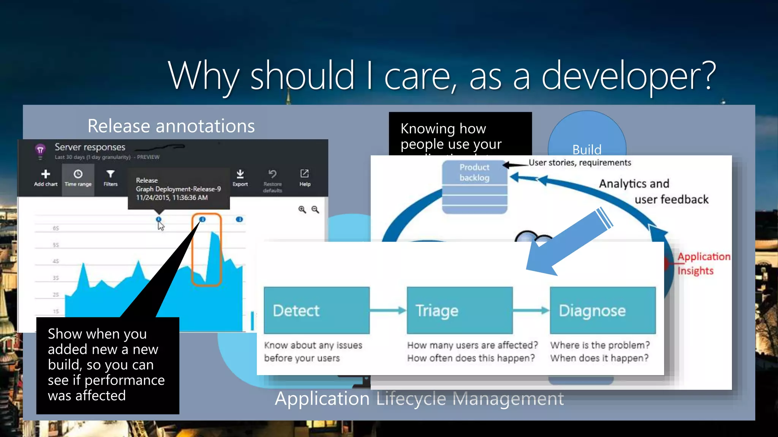
Task: Click 'Where is the problem?' text
Action: pos(600,345)
